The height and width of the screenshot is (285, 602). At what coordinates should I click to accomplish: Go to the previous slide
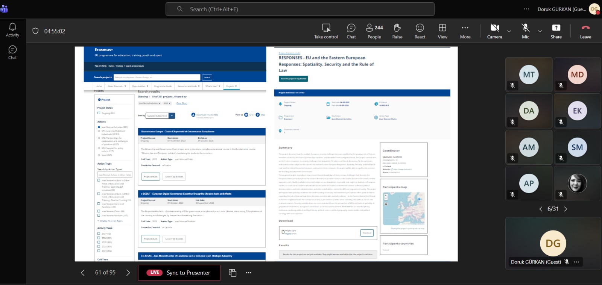pos(83,273)
